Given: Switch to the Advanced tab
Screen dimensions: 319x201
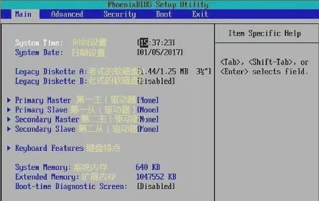Looking at the screenshot, I should [x=67, y=14].
